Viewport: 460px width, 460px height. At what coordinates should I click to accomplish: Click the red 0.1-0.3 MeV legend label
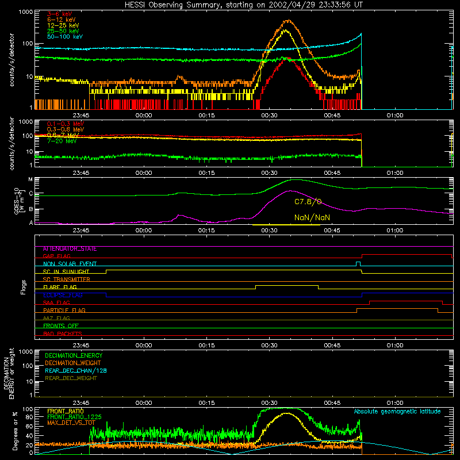(x=66, y=124)
